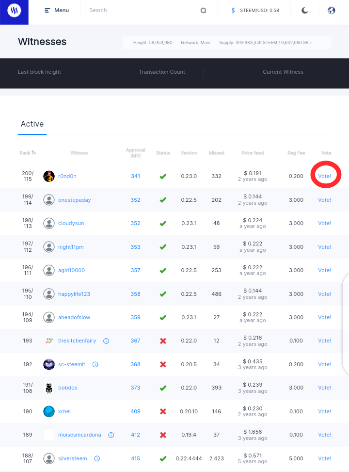349x472 pixels.
Task: Vote for witness cloudysun
Action: coord(325,223)
